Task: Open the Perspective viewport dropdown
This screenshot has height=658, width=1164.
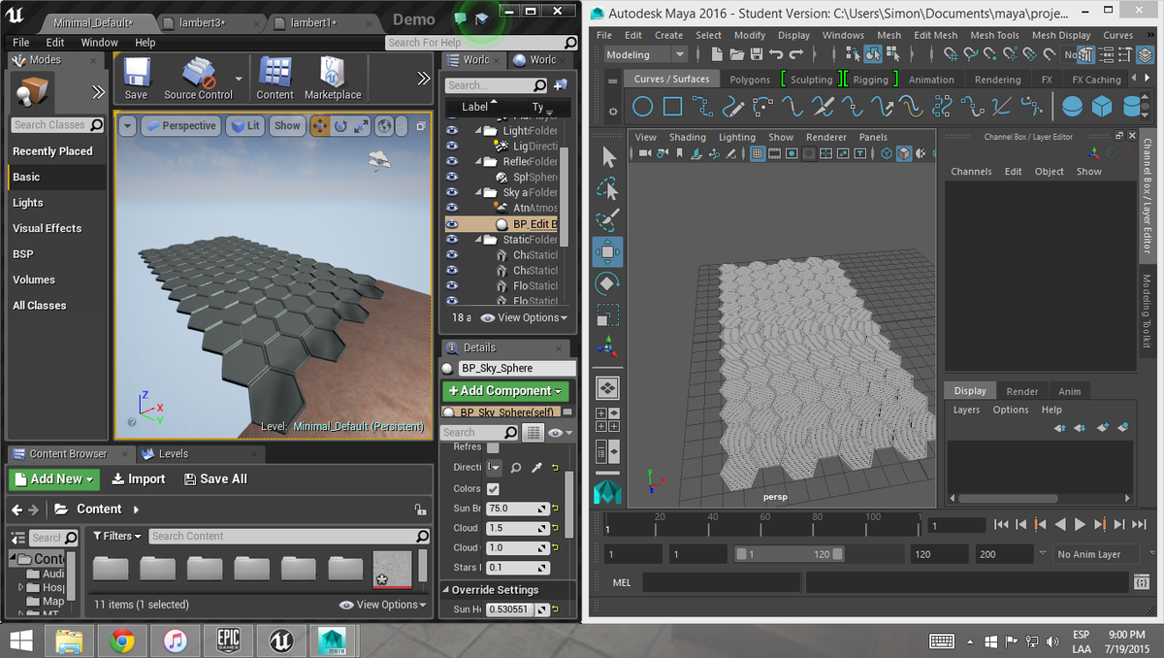Action: pyautogui.click(x=182, y=125)
